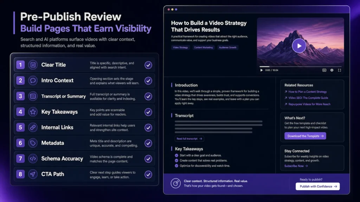Toggle the Key Takeaways checkmark

[x=148, y=112]
